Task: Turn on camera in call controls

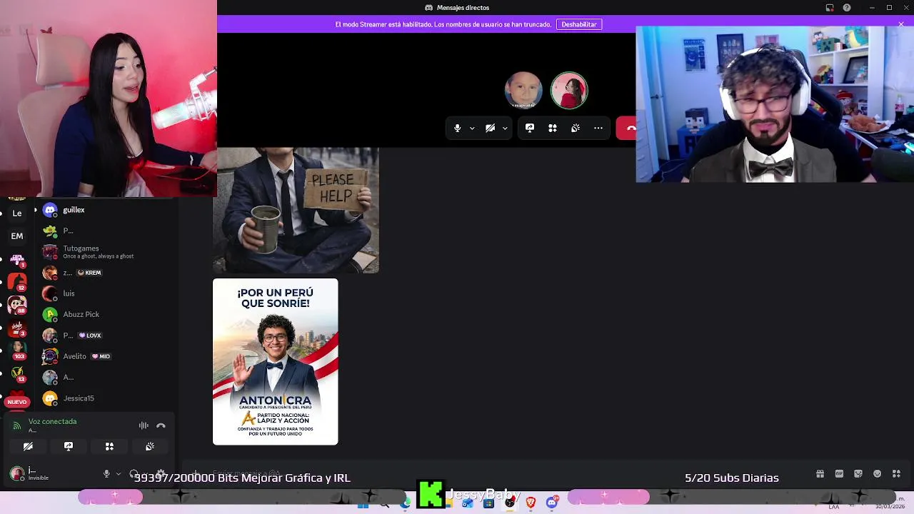Action: (490, 128)
